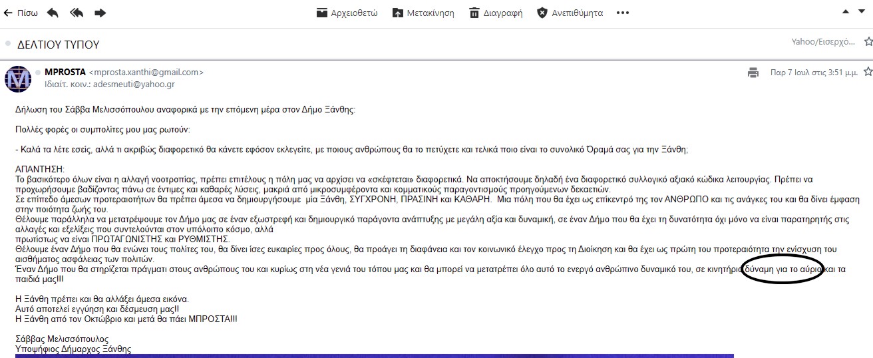873x358 pixels.
Task: Click the MPROSTA sender avatar
Action: (18, 79)
